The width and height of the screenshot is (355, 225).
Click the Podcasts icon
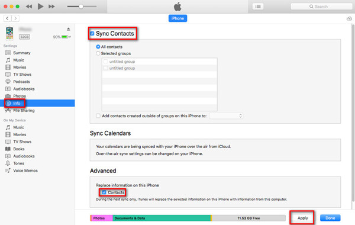point(8,82)
